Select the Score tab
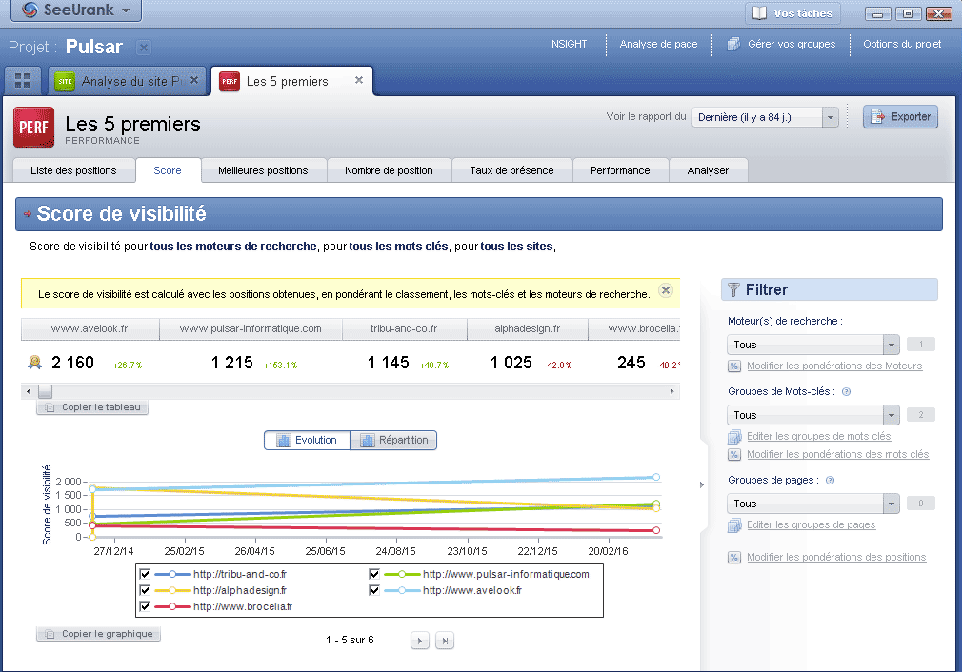Image resolution: width=962 pixels, height=672 pixels. point(168,170)
